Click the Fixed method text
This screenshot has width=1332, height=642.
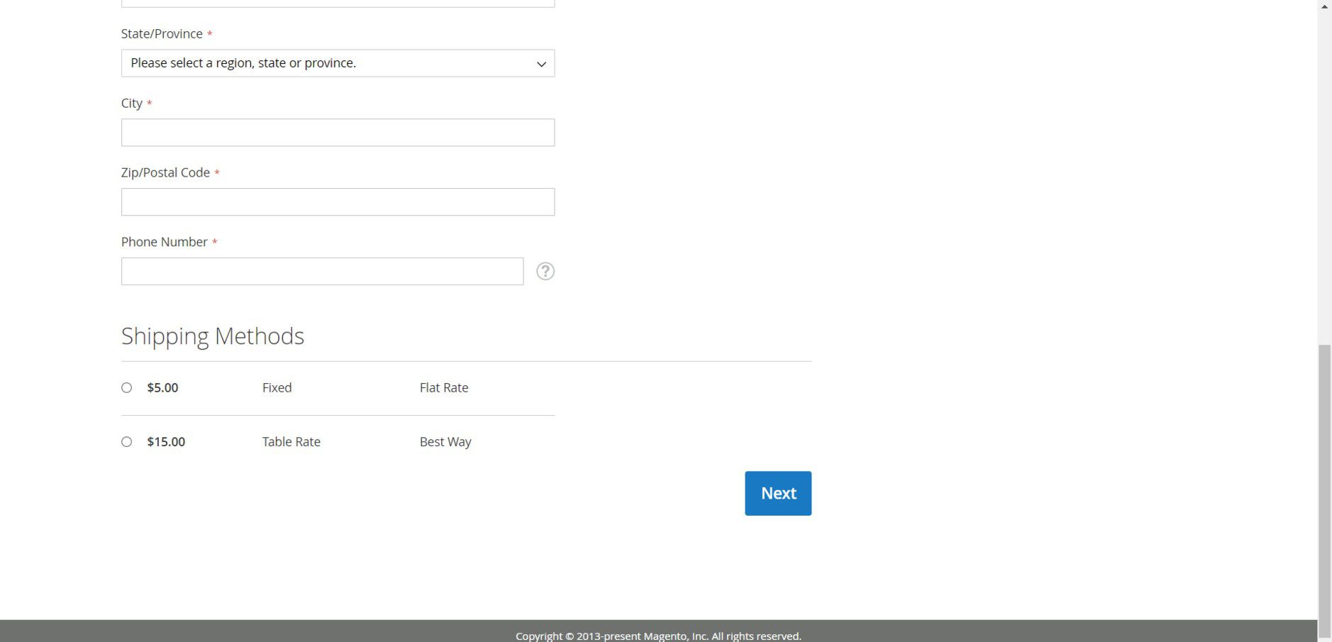pyautogui.click(x=277, y=387)
